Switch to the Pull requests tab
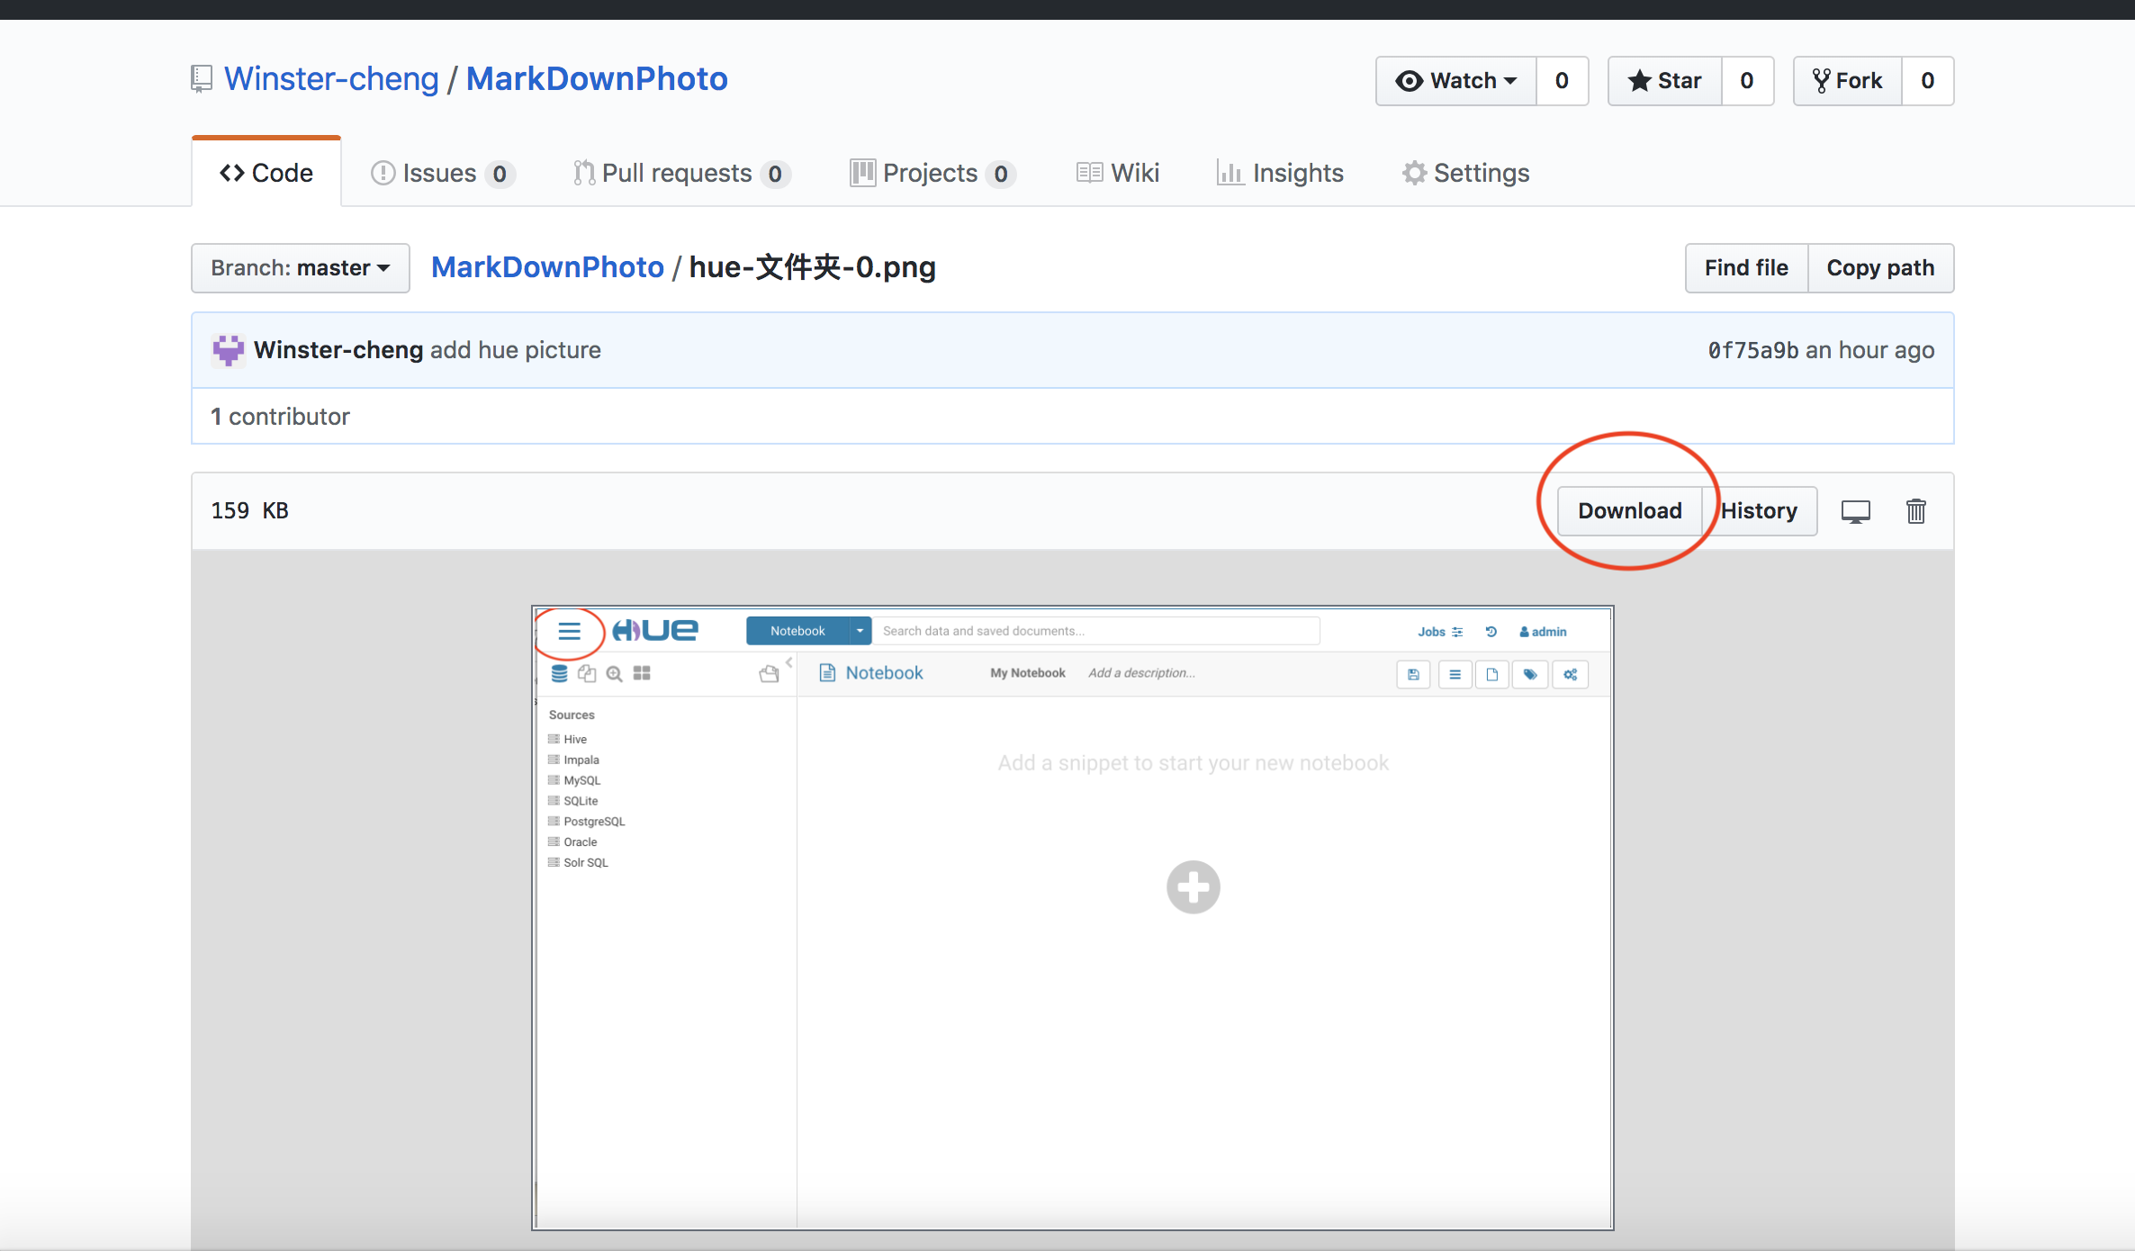2135x1251 pixels. point(680,173)
